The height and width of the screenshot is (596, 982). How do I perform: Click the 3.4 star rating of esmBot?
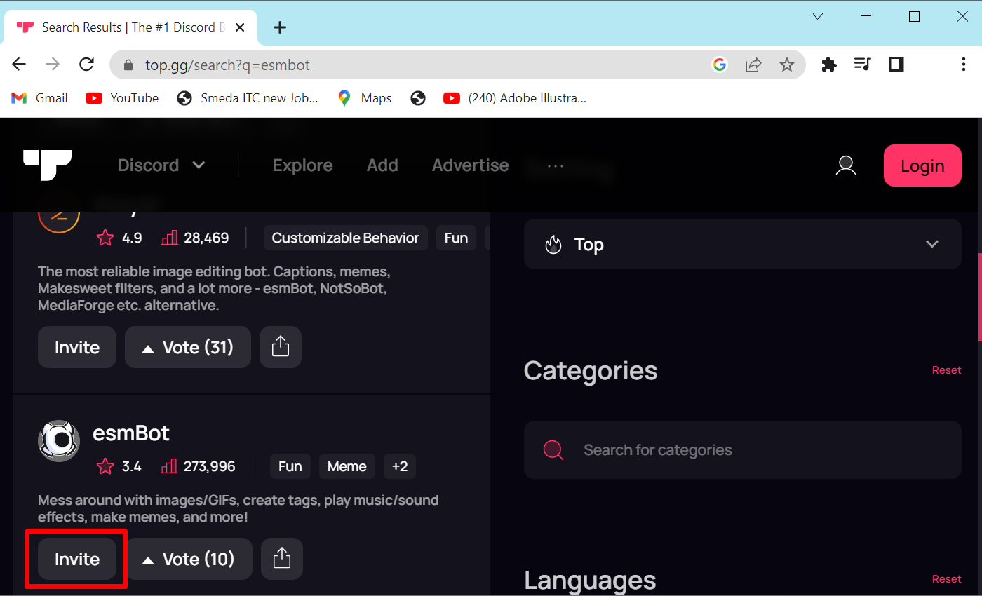point(119,466)
